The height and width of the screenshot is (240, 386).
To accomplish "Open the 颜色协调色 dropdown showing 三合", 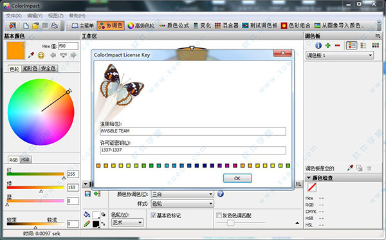I will (182, 194).
